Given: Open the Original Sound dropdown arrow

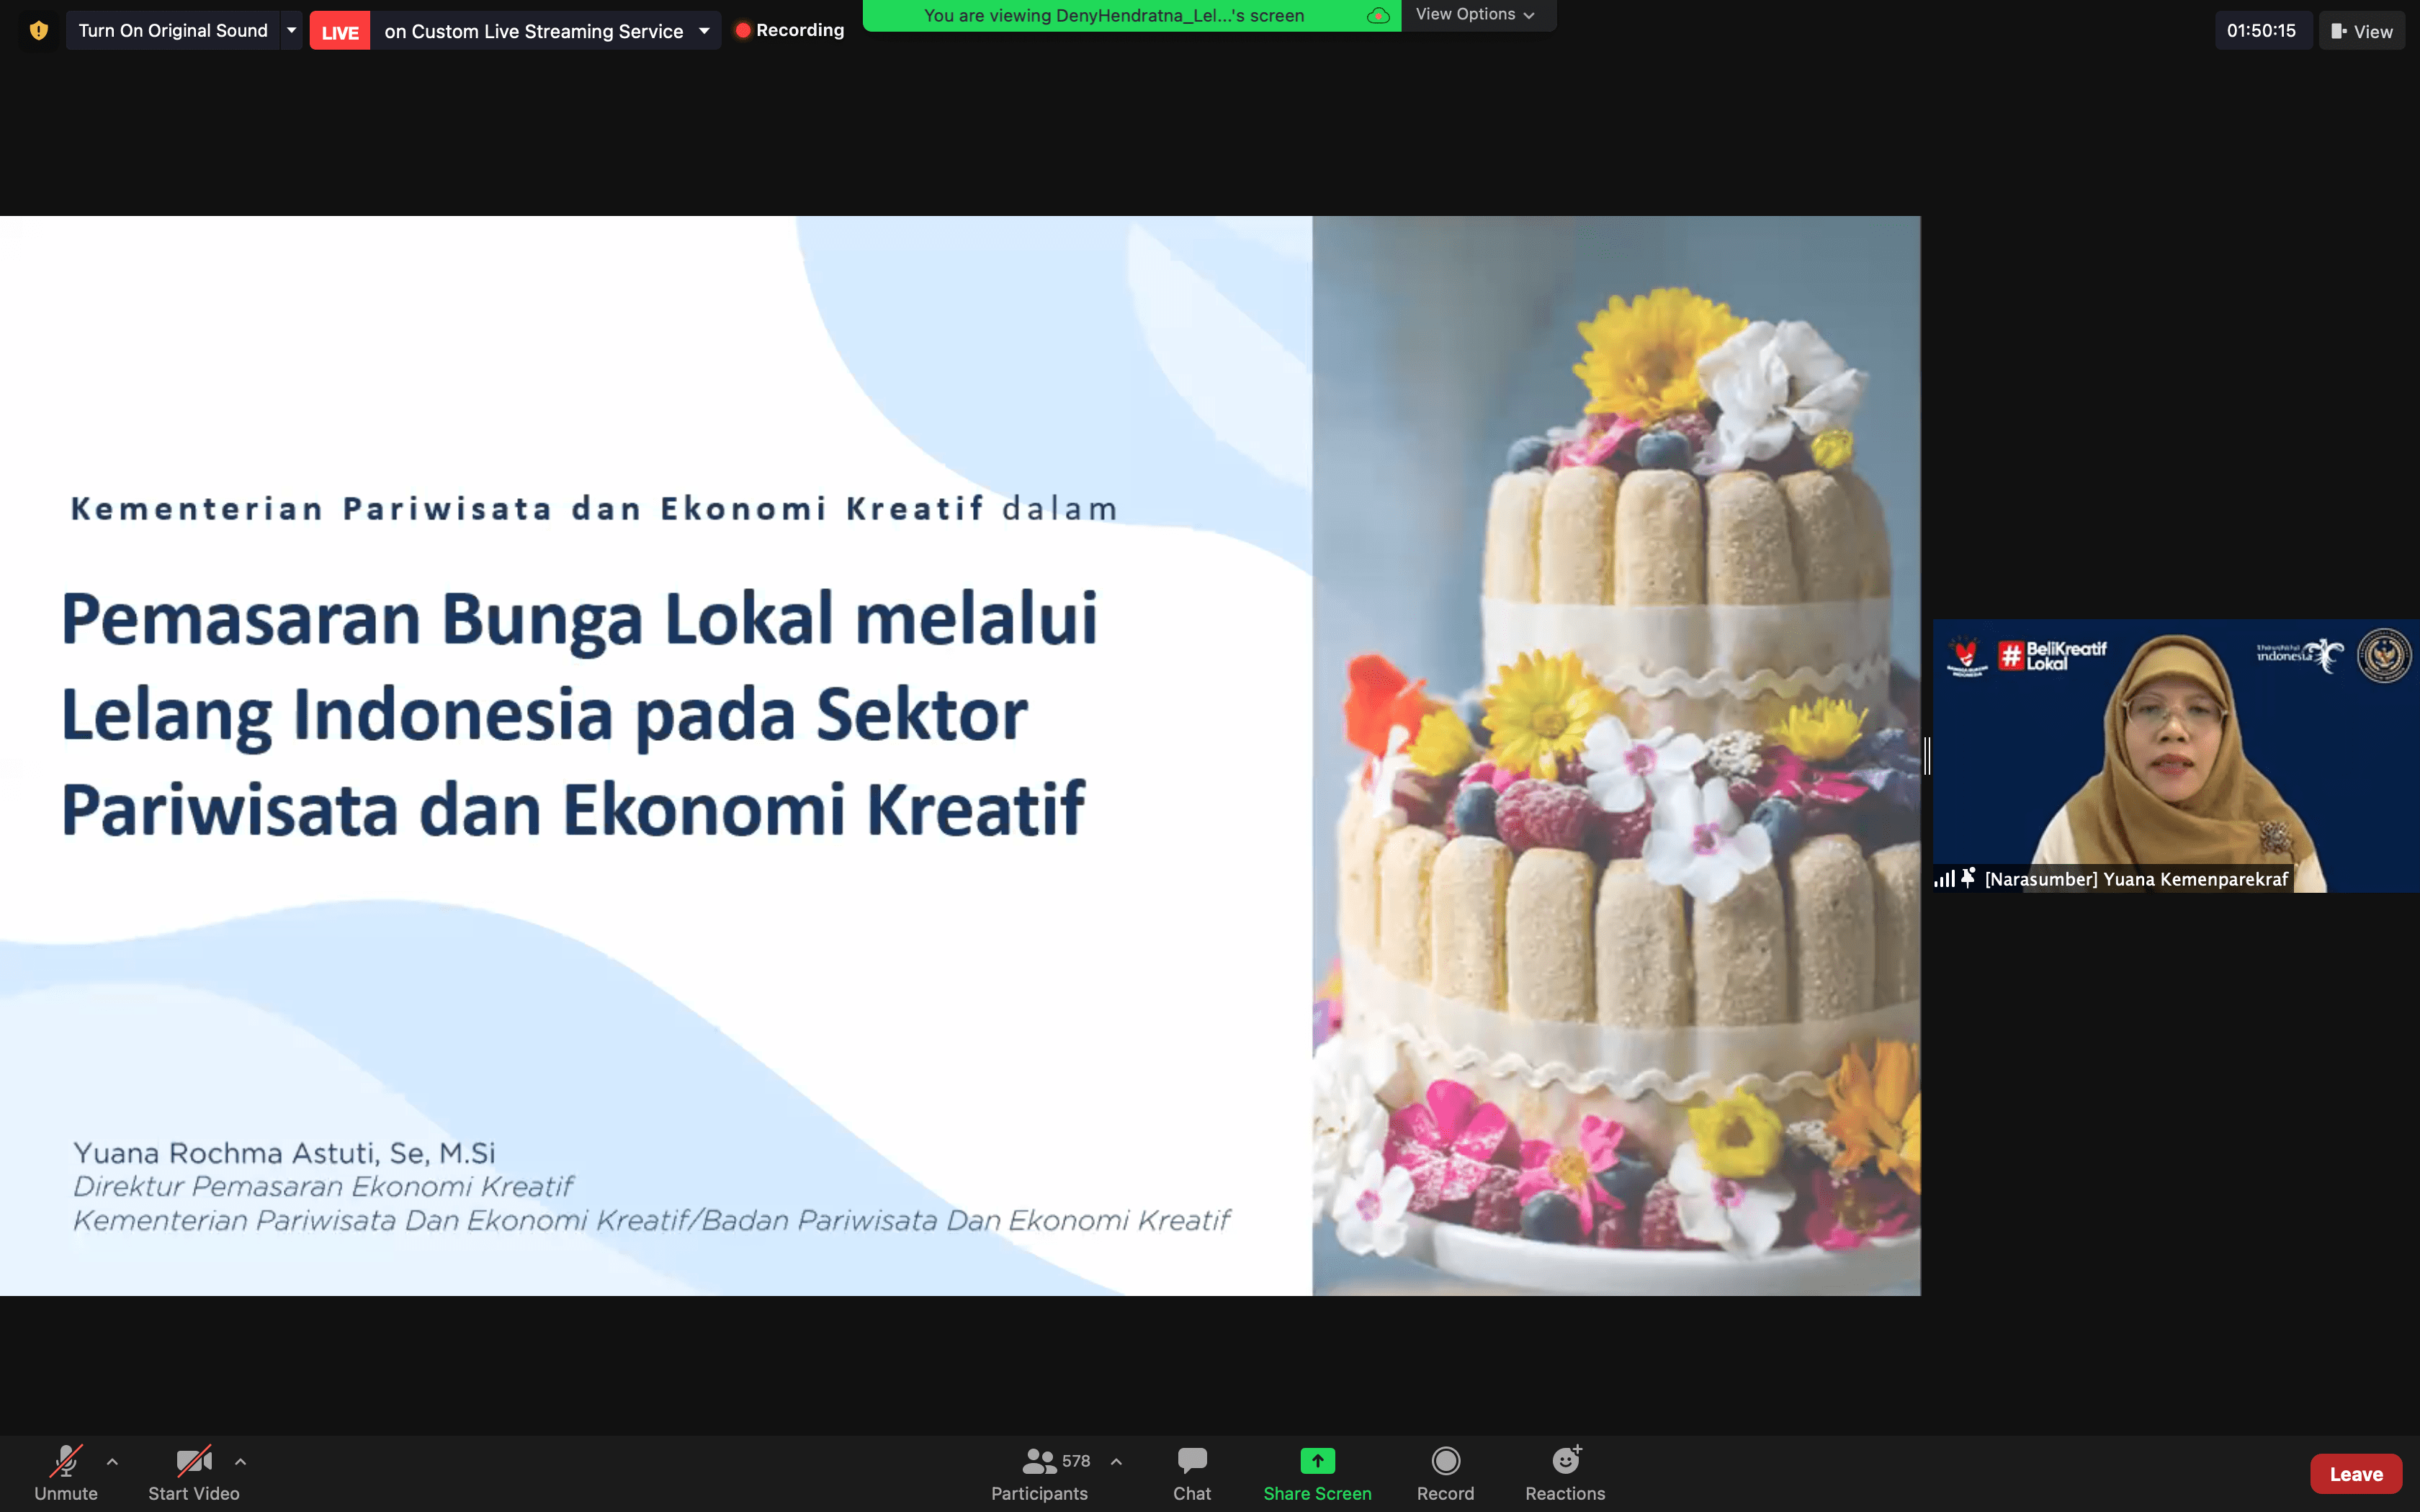Looking at the screenshot, I should tap(291, 31).
